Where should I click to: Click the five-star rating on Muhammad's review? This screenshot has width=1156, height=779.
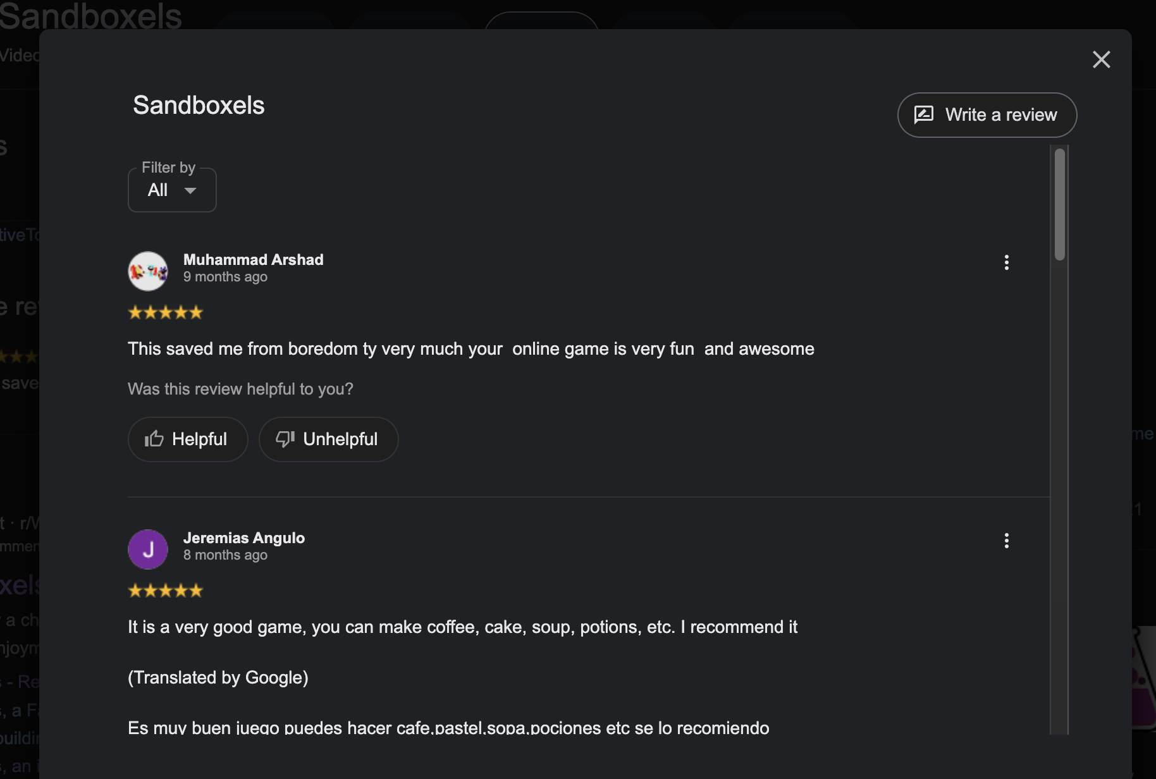tap(166, 312)
